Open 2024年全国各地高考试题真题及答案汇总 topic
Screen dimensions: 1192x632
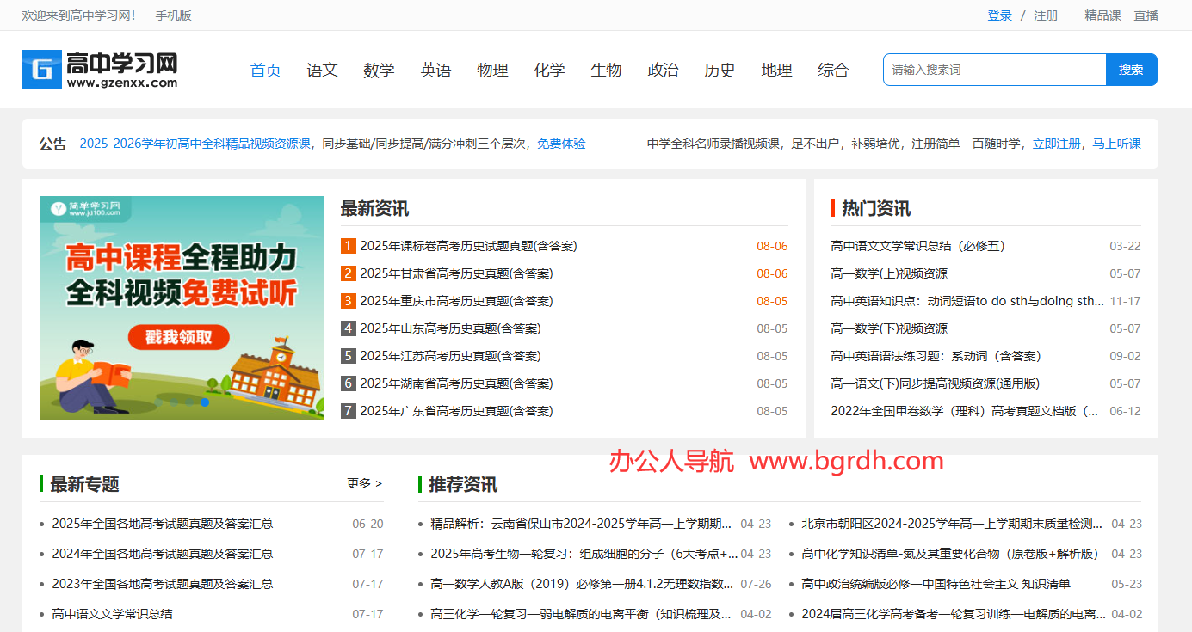click(163, 554)
